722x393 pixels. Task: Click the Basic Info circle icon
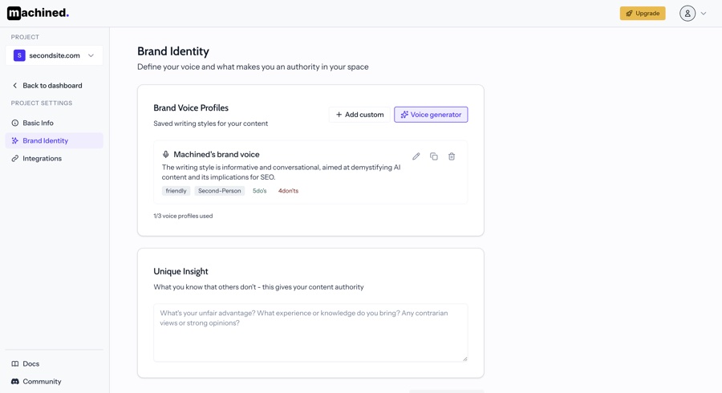pos(14,123)
